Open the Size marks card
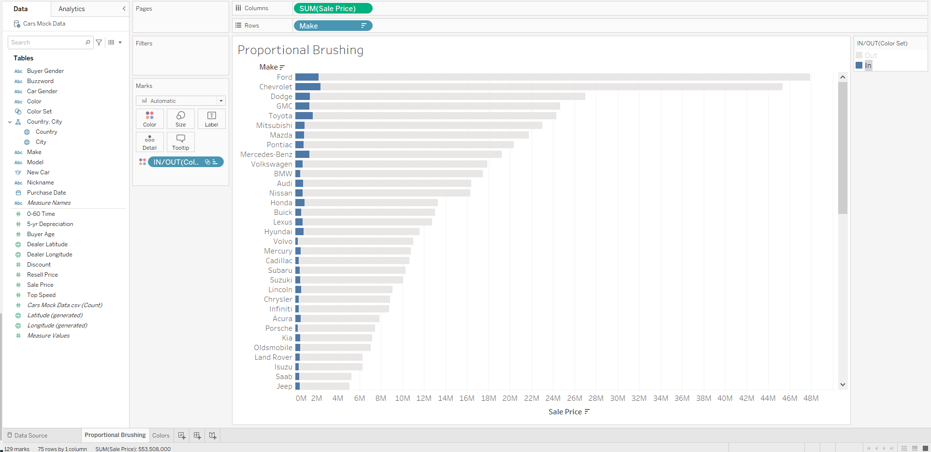The height and width of the screenshot is (452, 931). coord(181,119)
